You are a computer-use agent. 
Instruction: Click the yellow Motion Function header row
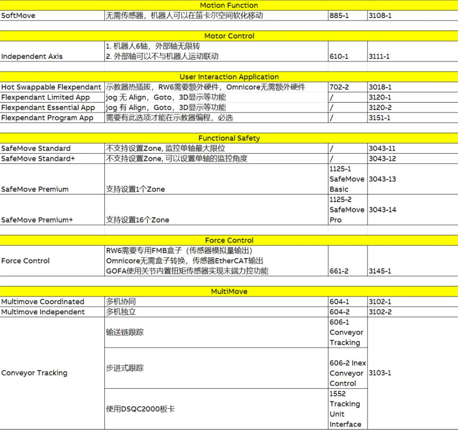229,5
